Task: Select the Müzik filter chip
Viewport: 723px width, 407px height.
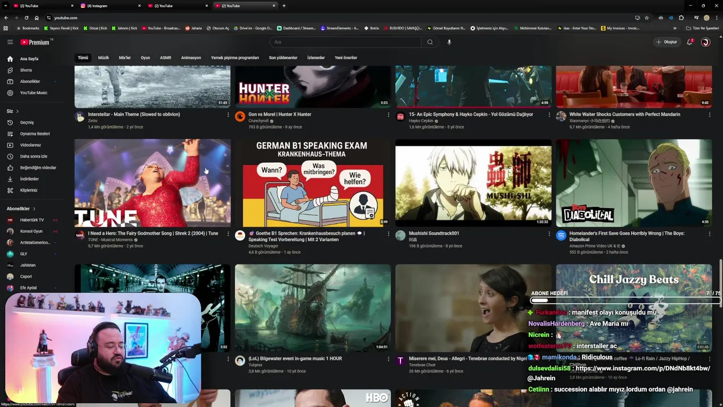Action: (x=103, y=58)
